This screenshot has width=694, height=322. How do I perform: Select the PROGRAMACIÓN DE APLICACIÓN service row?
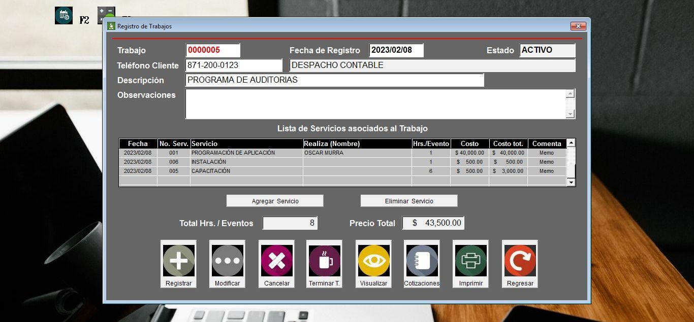pos(342,153)
